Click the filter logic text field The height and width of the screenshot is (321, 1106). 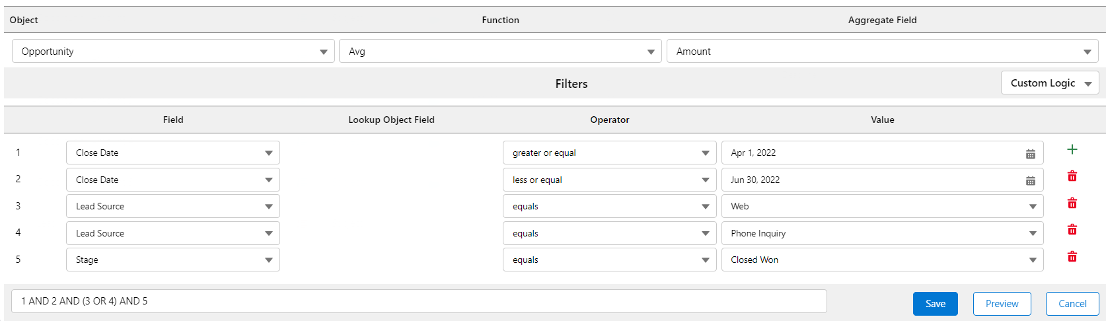pos(419,301)
